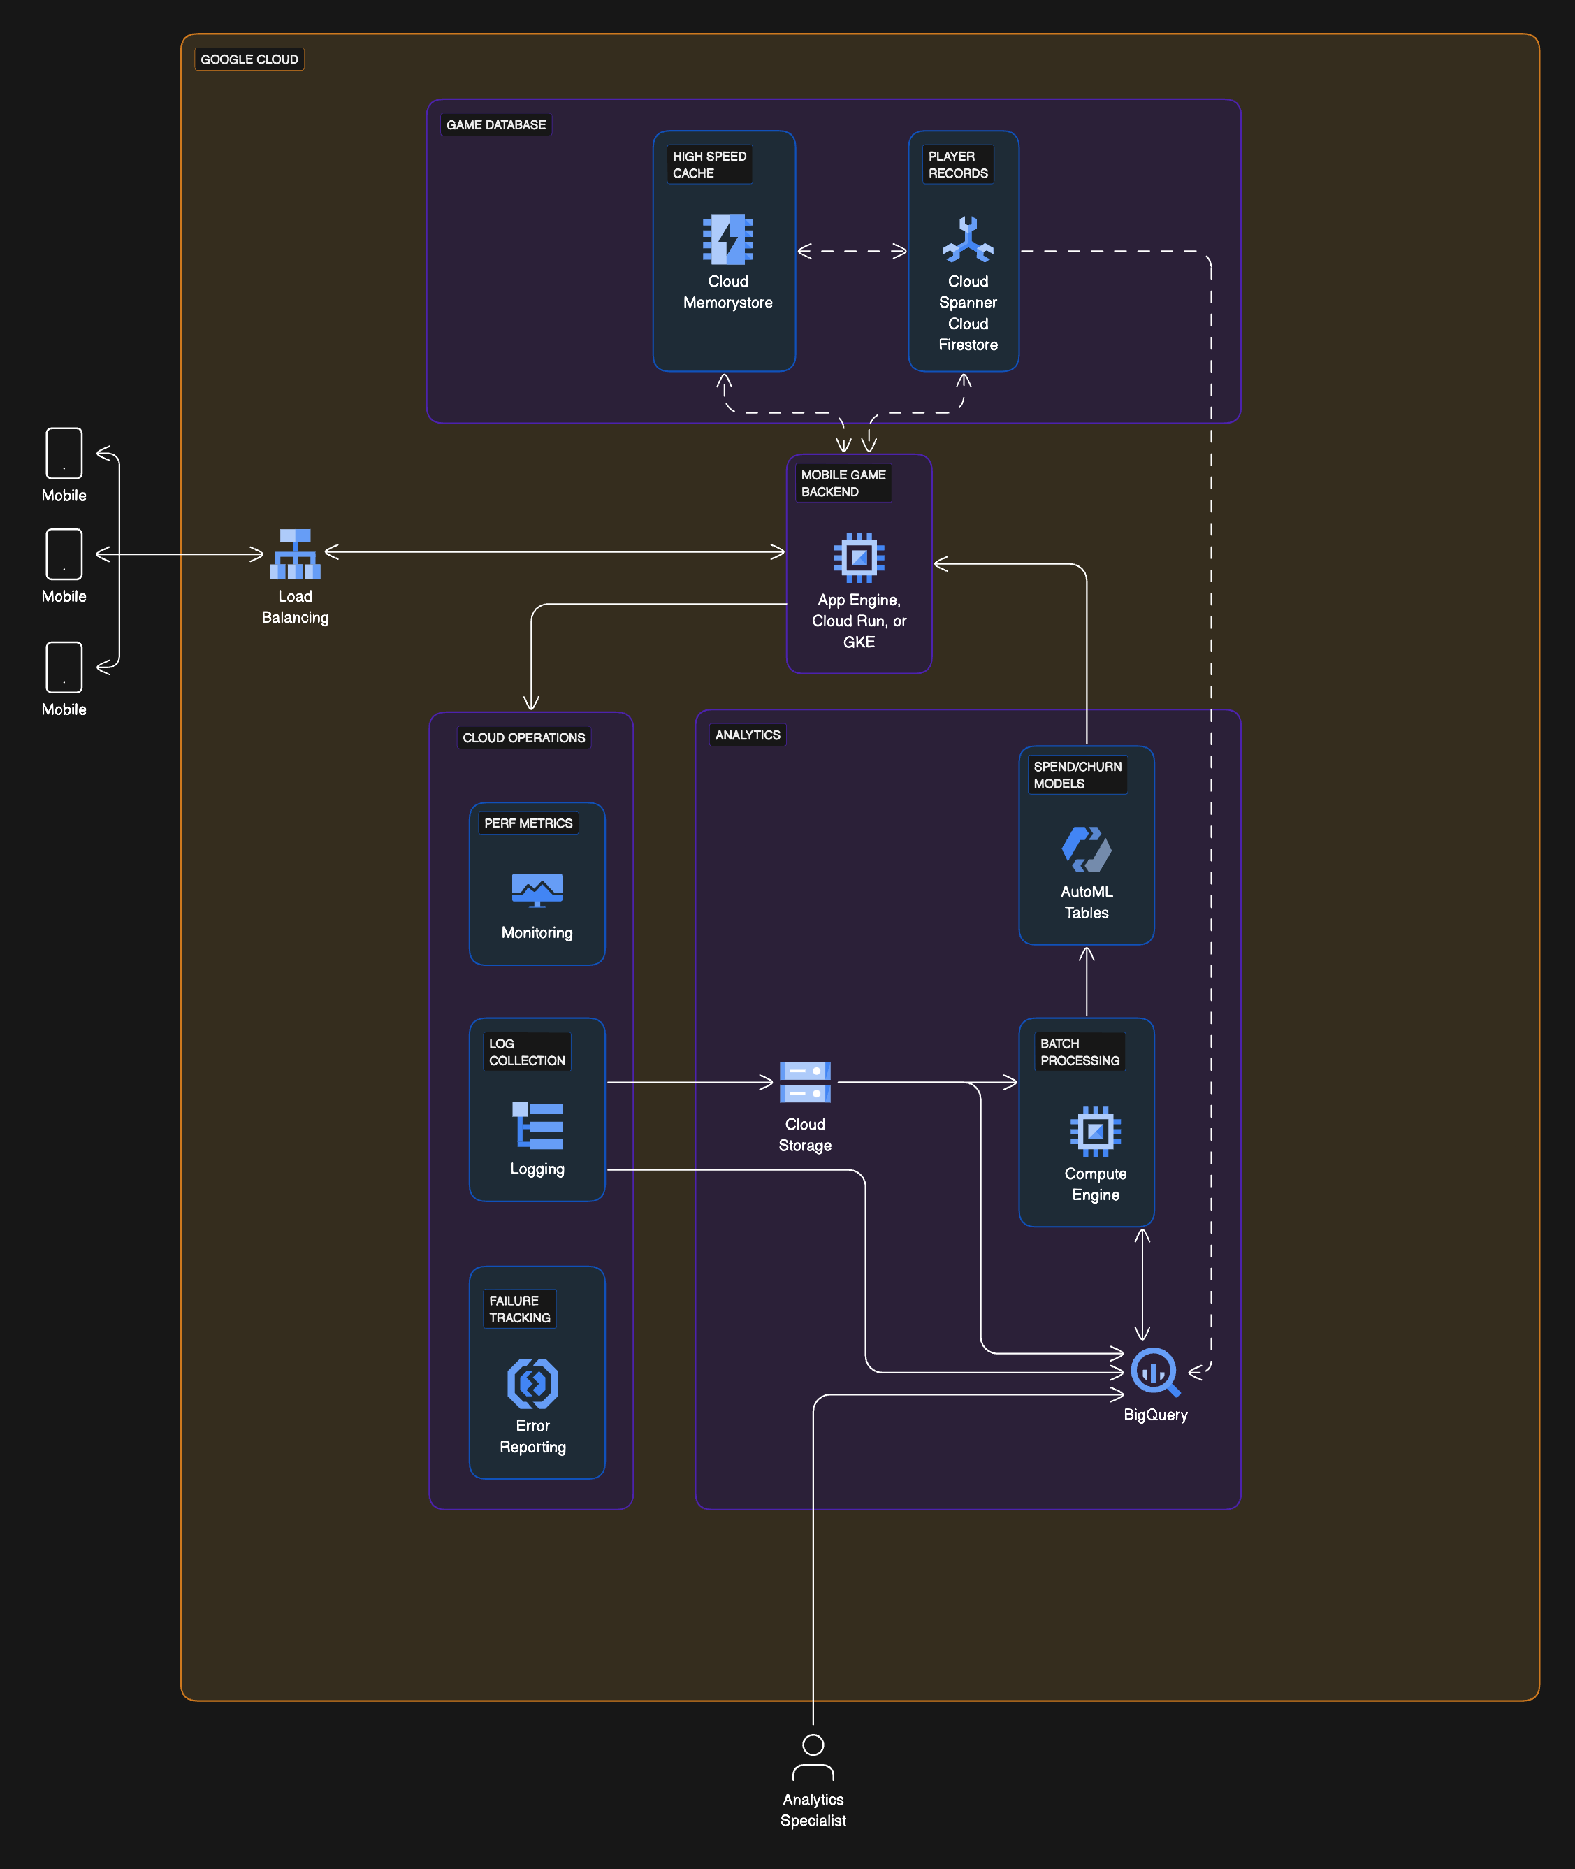Click the Compute Engine chip icon
Image resolution: width=1575 pixels, height=1869 pixels.
pos(1096,1132)
